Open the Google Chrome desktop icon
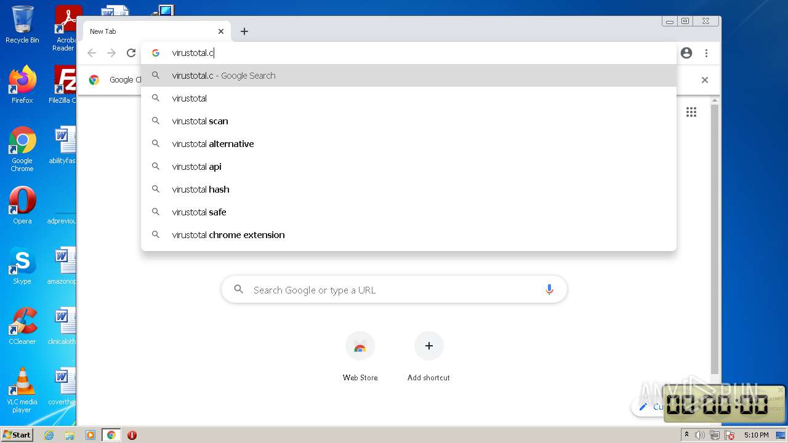Screen dimensions: 788x443 coord(22,150)
